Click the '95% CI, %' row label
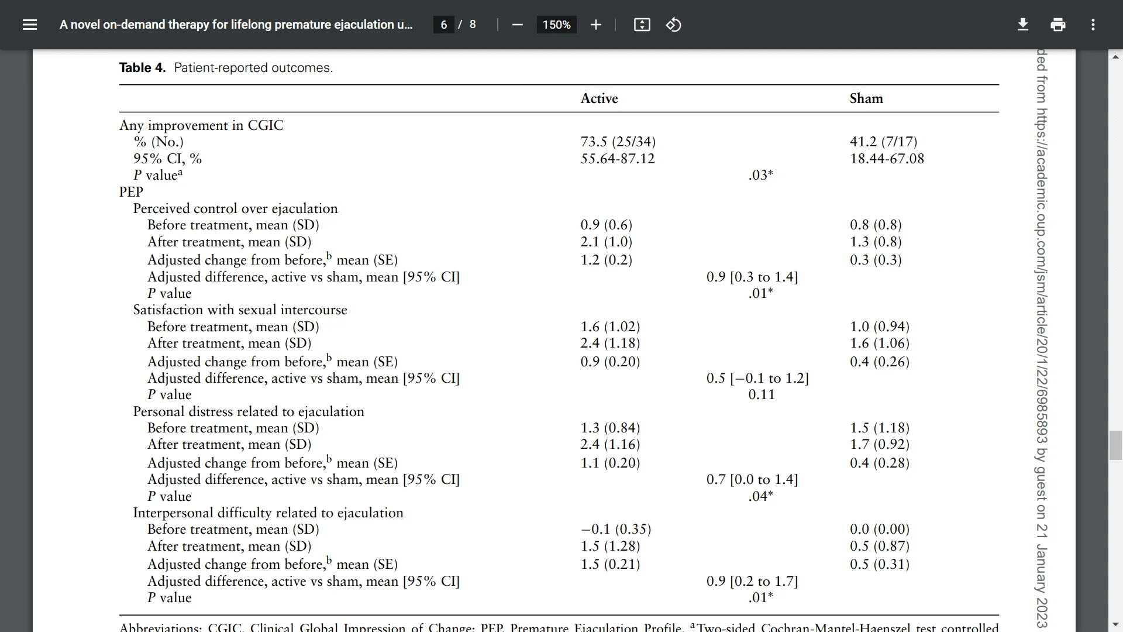Screen dimensions: 1123x632 pyautogui.click(x=167, y=159)
